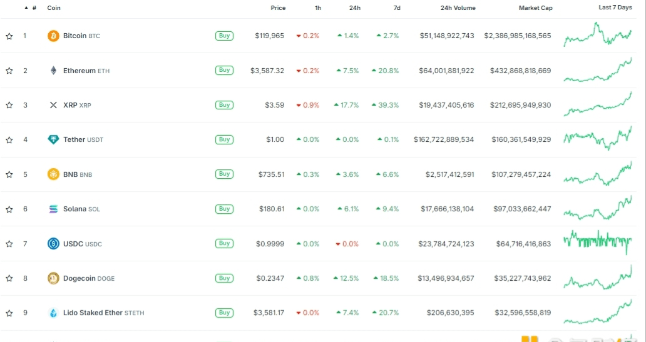The width and height of the screenshot is (646, 342).
Task: Sort table by 24h Volume header
Action: click(458, 8)
